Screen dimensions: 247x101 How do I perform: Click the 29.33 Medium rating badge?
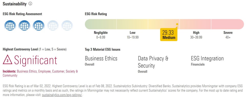click(169, 35)
